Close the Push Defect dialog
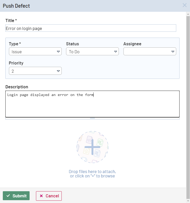 (185, 5)
